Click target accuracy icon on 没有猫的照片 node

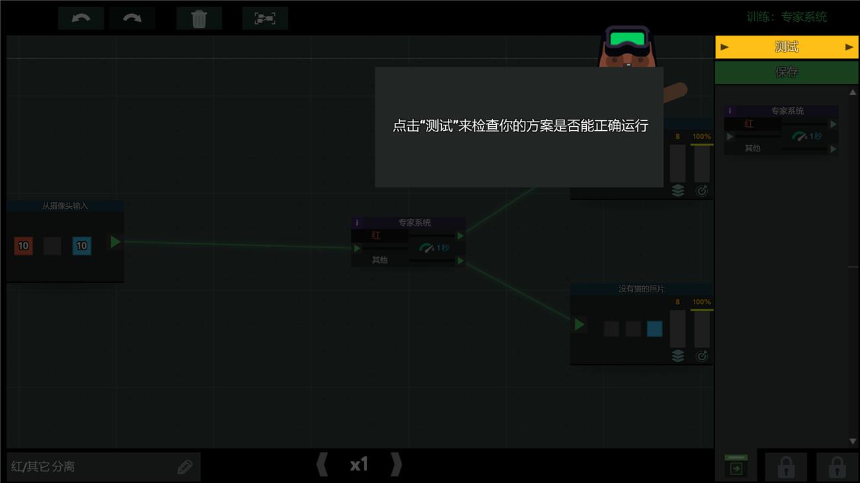[701, 356]
